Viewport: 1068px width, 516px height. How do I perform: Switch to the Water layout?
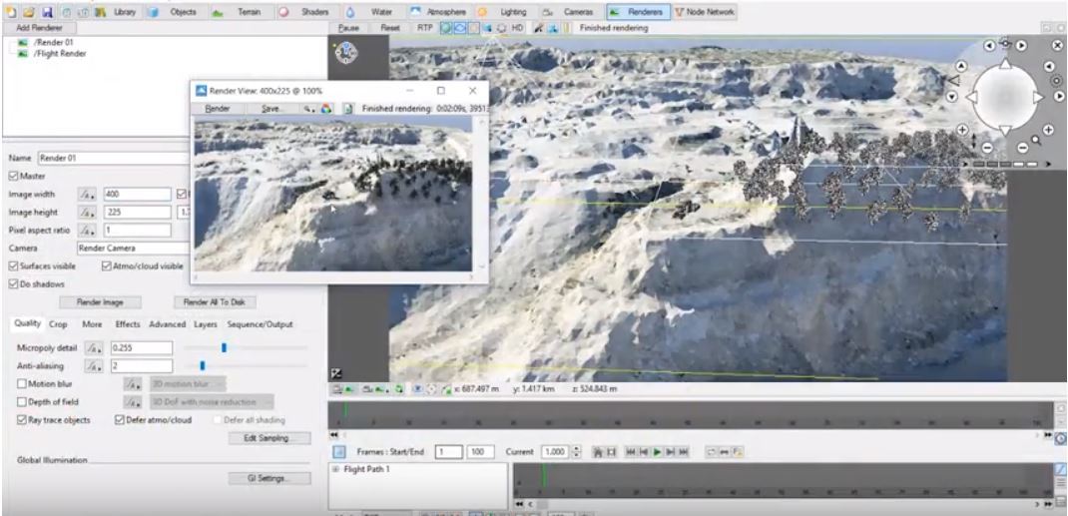373,12
